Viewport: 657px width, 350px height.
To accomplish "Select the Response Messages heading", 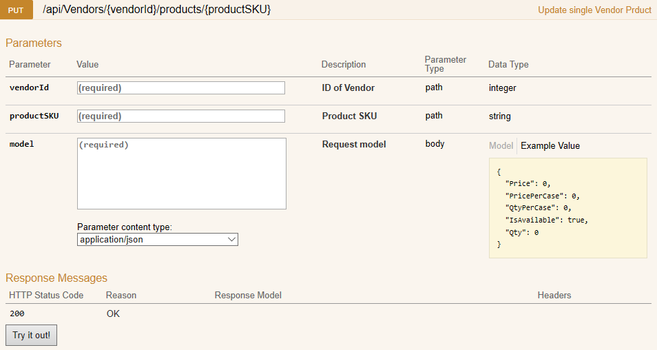I will [x=56, y=278].
